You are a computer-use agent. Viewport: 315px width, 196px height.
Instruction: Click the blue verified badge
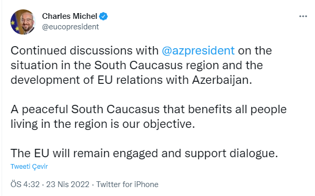[x=104, y=16]
